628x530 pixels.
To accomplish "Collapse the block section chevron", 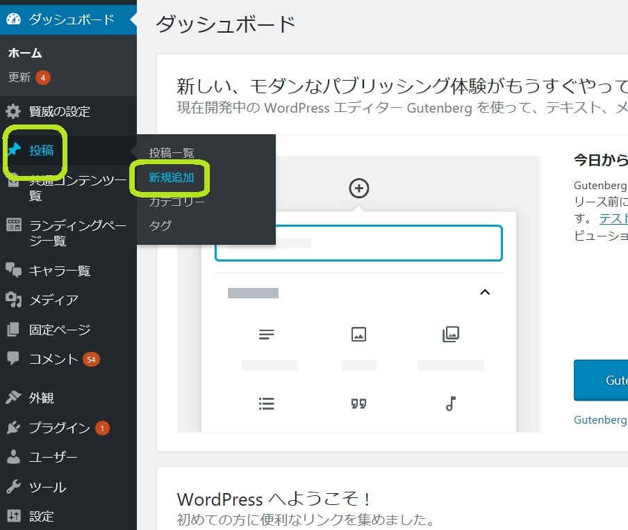I will [485, 292].
